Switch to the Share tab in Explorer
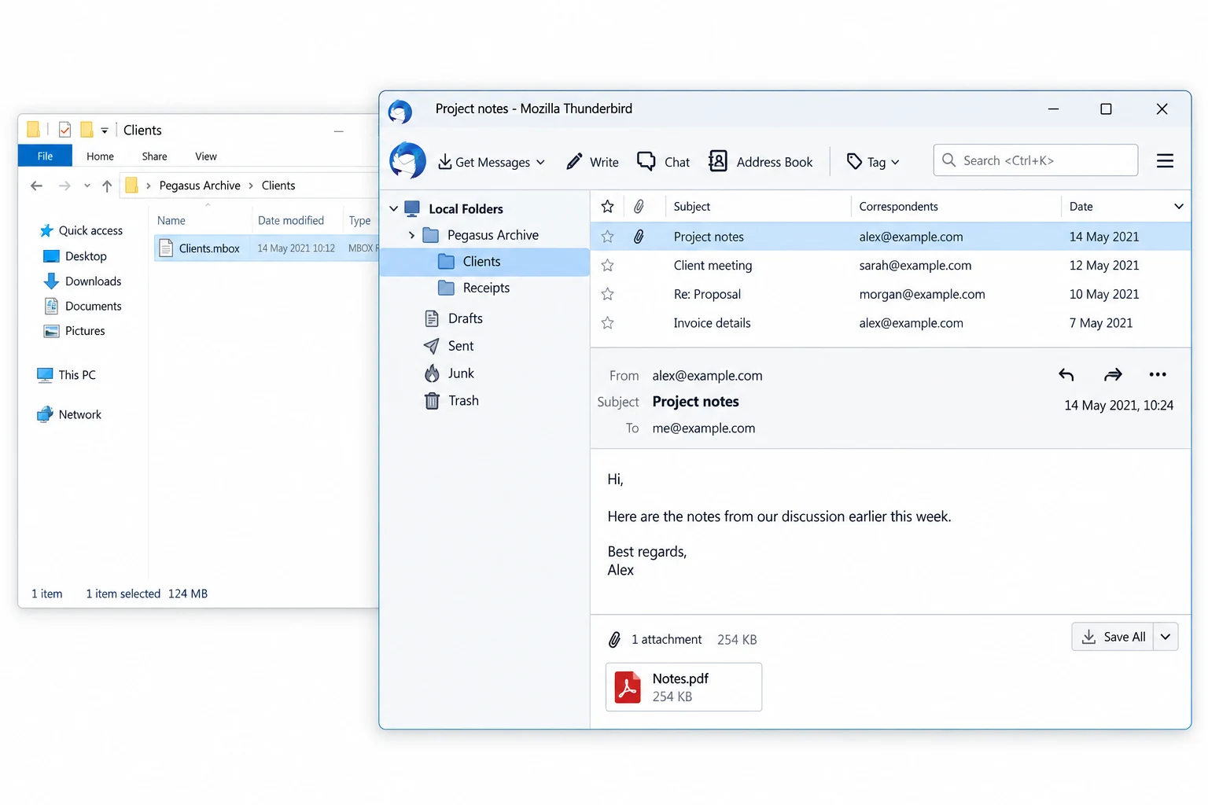Viewport: 1208px width, 805px height. click(154, 156)
